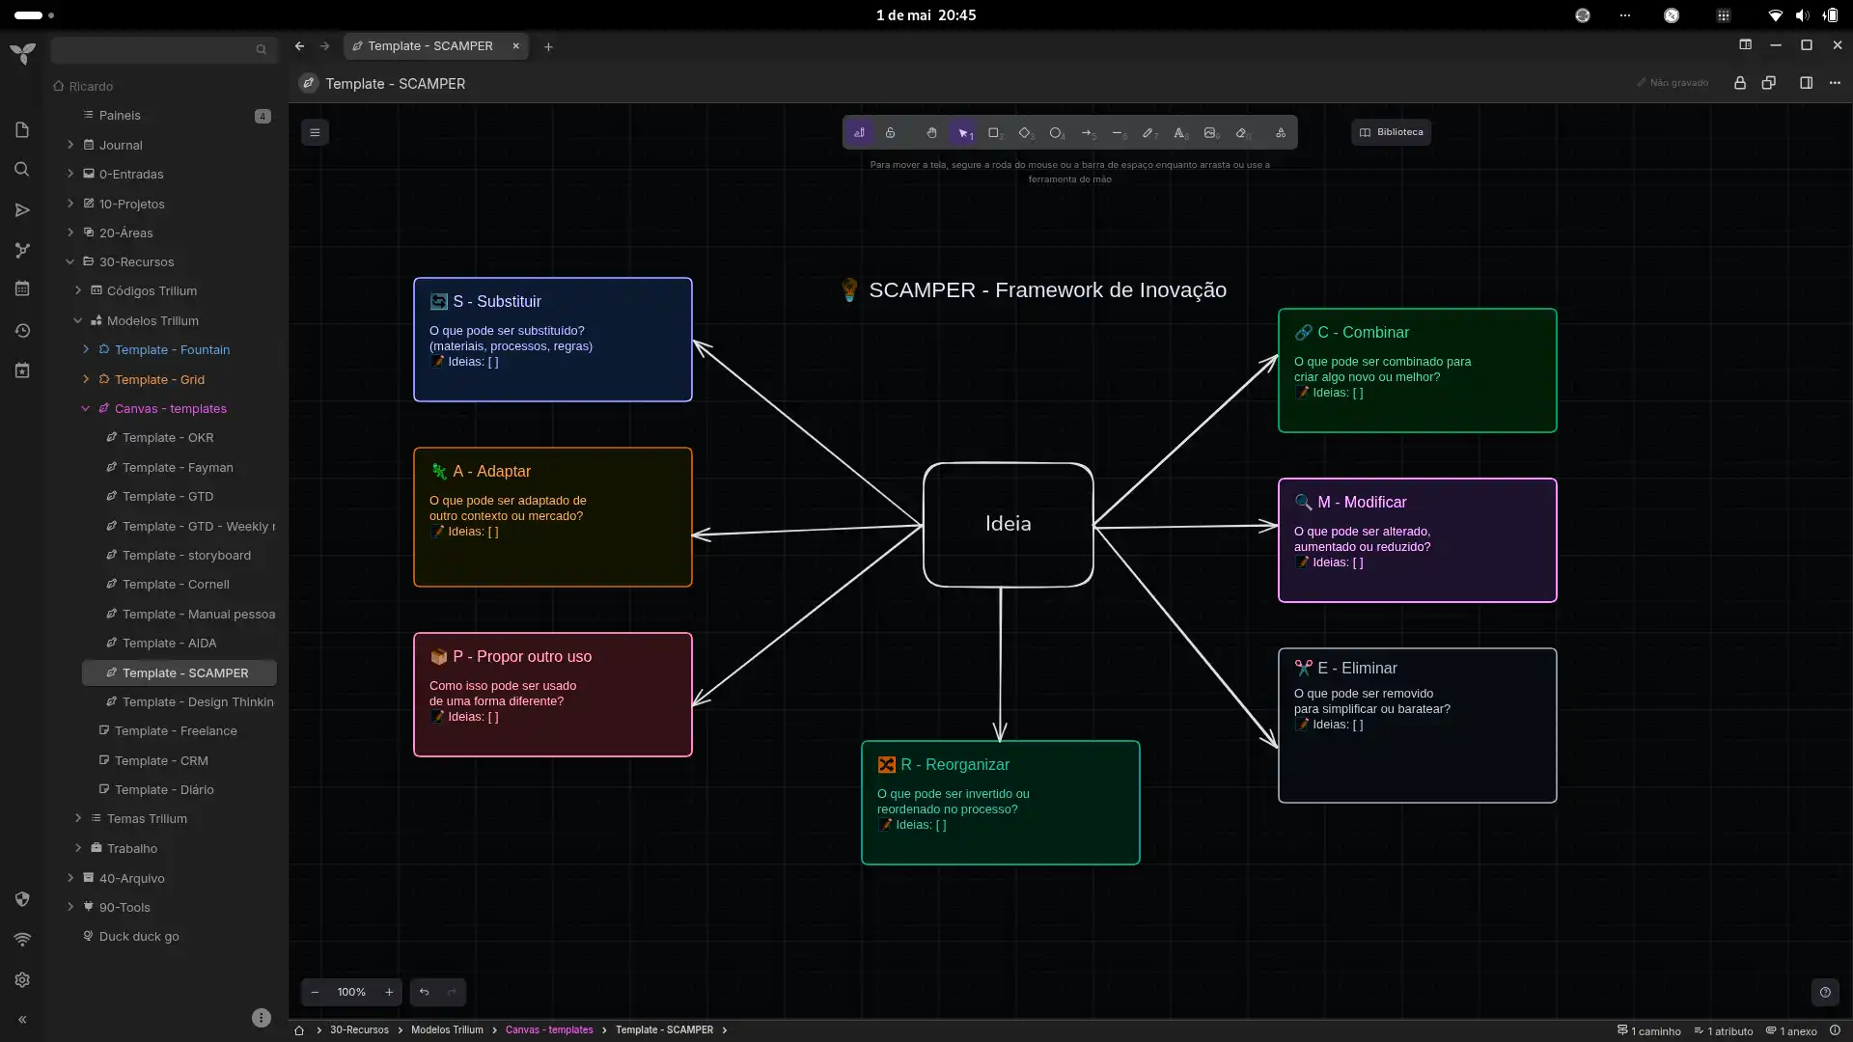Open note actions three-dot menu
The image size is (1853, 1042).
pyautogui.click(x=1835, y=83)
